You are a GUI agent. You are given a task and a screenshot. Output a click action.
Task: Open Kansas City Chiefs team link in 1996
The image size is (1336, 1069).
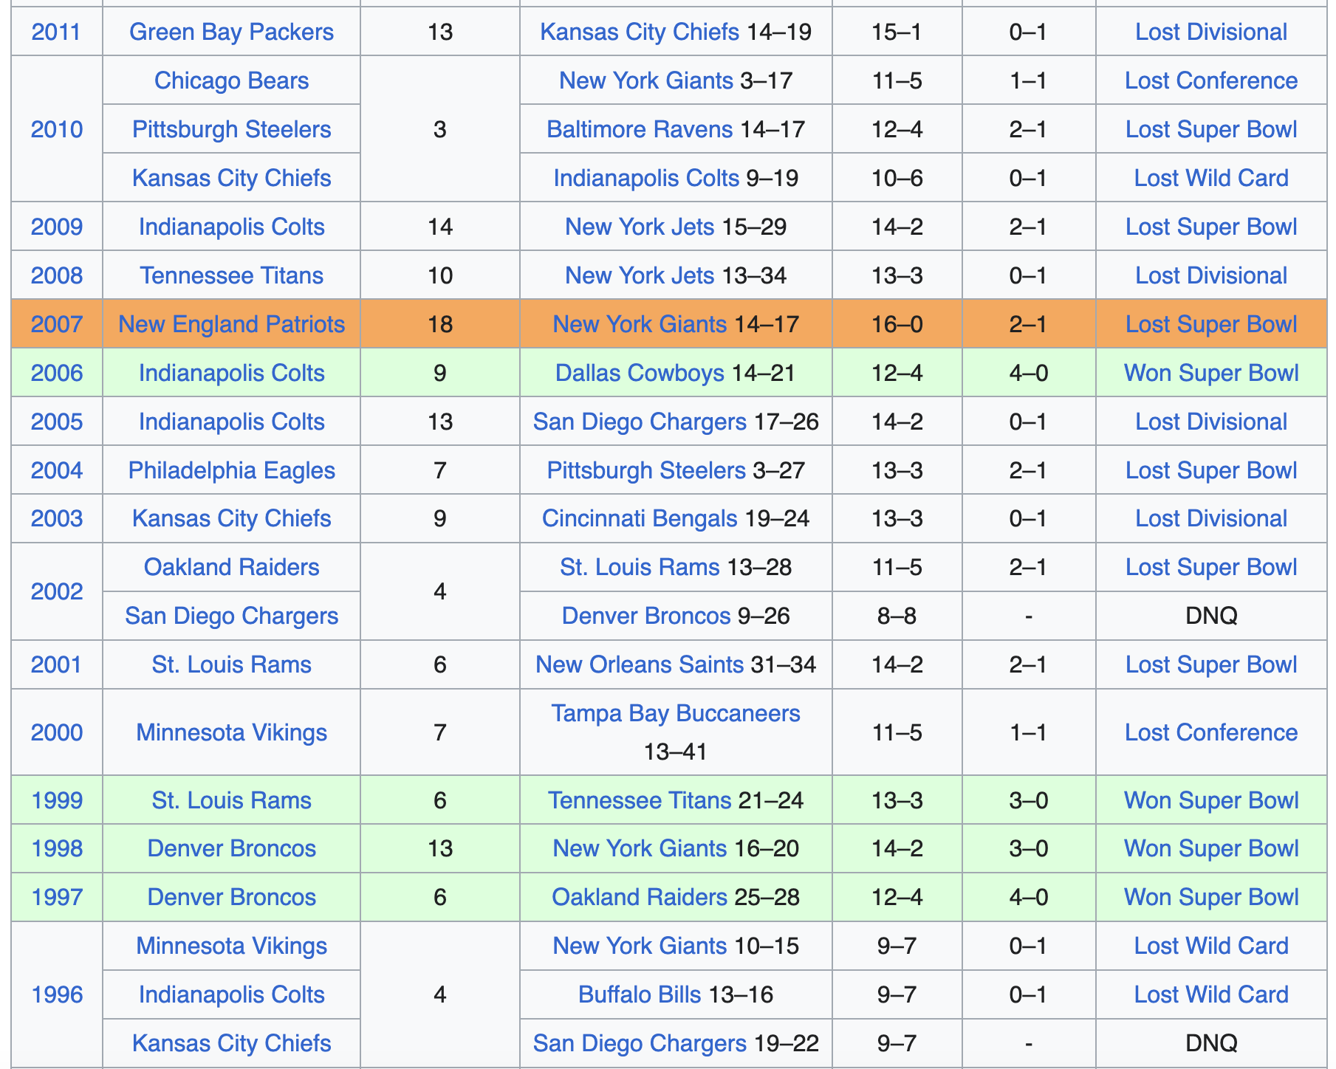coord(231,1043)
